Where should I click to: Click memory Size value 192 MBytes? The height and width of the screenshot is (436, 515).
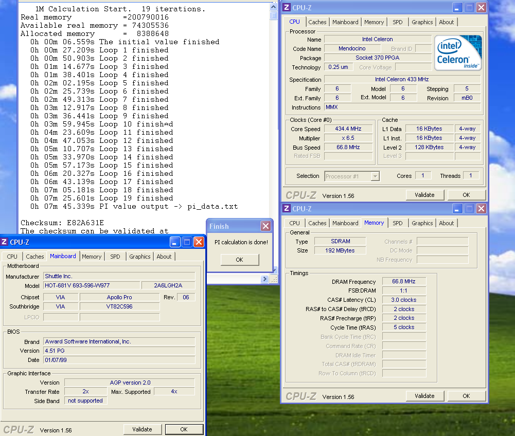pos(340,250)
